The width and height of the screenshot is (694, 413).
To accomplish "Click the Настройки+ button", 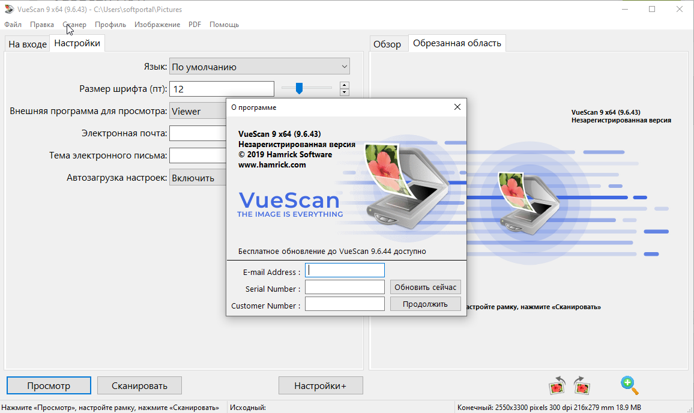I will 321,385.
